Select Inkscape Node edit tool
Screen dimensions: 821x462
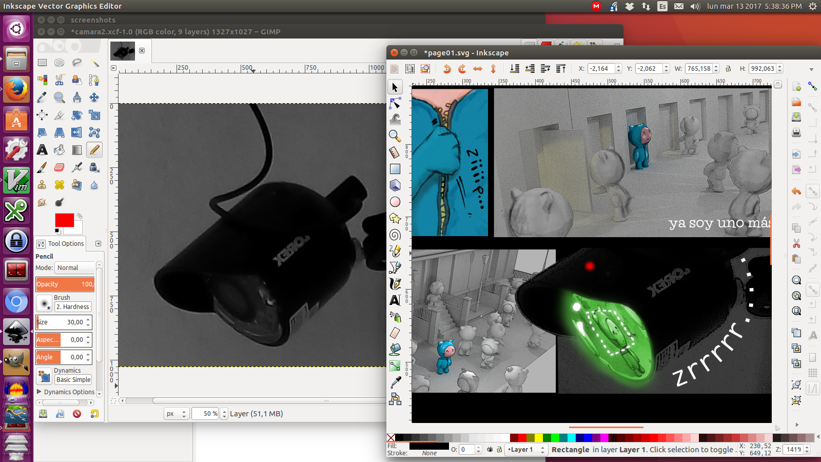click(395, 104)
